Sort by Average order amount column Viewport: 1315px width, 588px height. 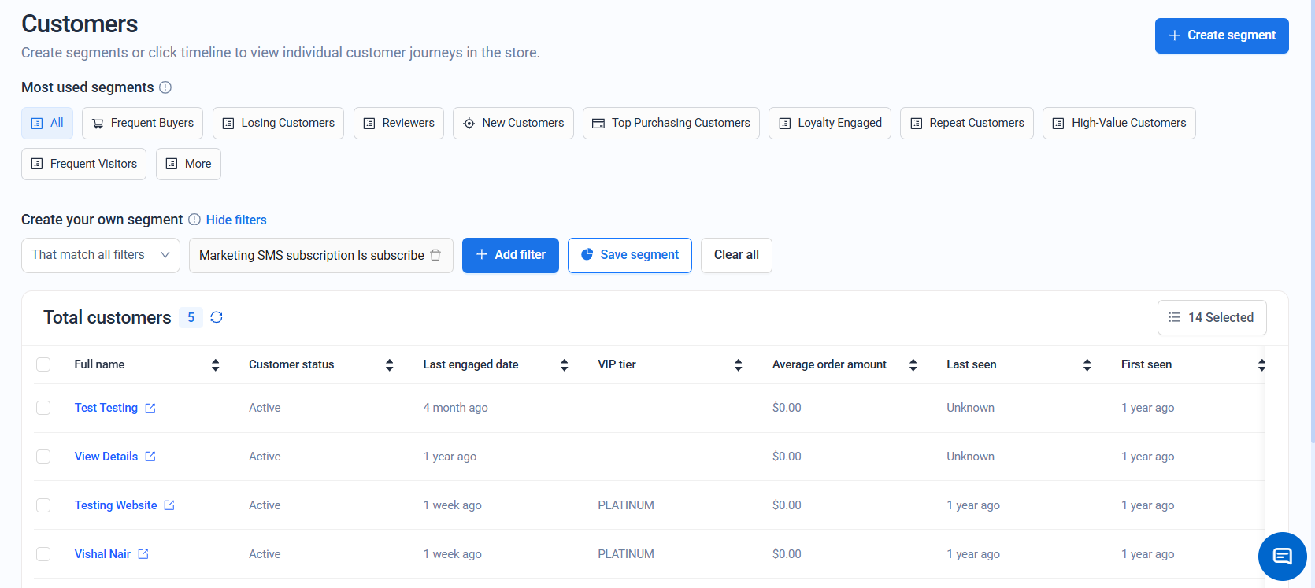913,364
